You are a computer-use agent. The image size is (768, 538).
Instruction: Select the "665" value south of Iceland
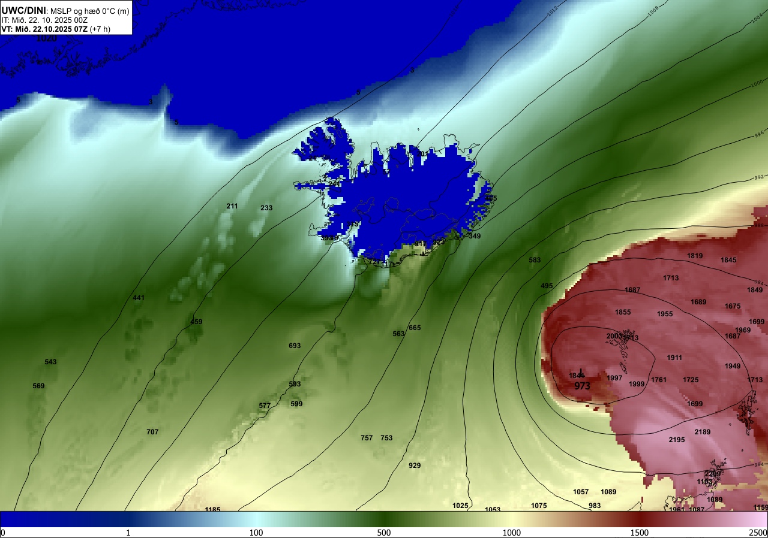[x=415, y=328]
